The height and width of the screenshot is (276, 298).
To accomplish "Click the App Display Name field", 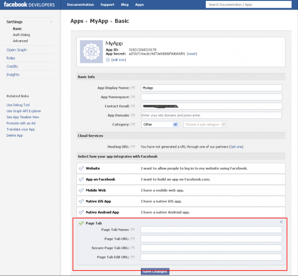I will [211, 88].
